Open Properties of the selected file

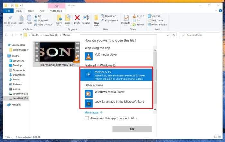pos(126,20)
